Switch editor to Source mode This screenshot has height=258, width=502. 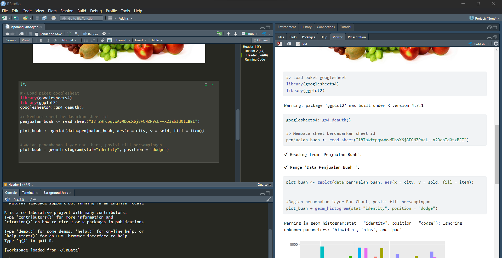click(x=11, y=40)
